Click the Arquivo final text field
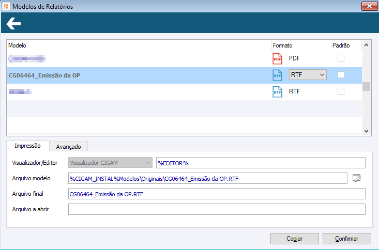Image resolution: width=379 pixels, height=250 pixels. click(x=217, y=194)
